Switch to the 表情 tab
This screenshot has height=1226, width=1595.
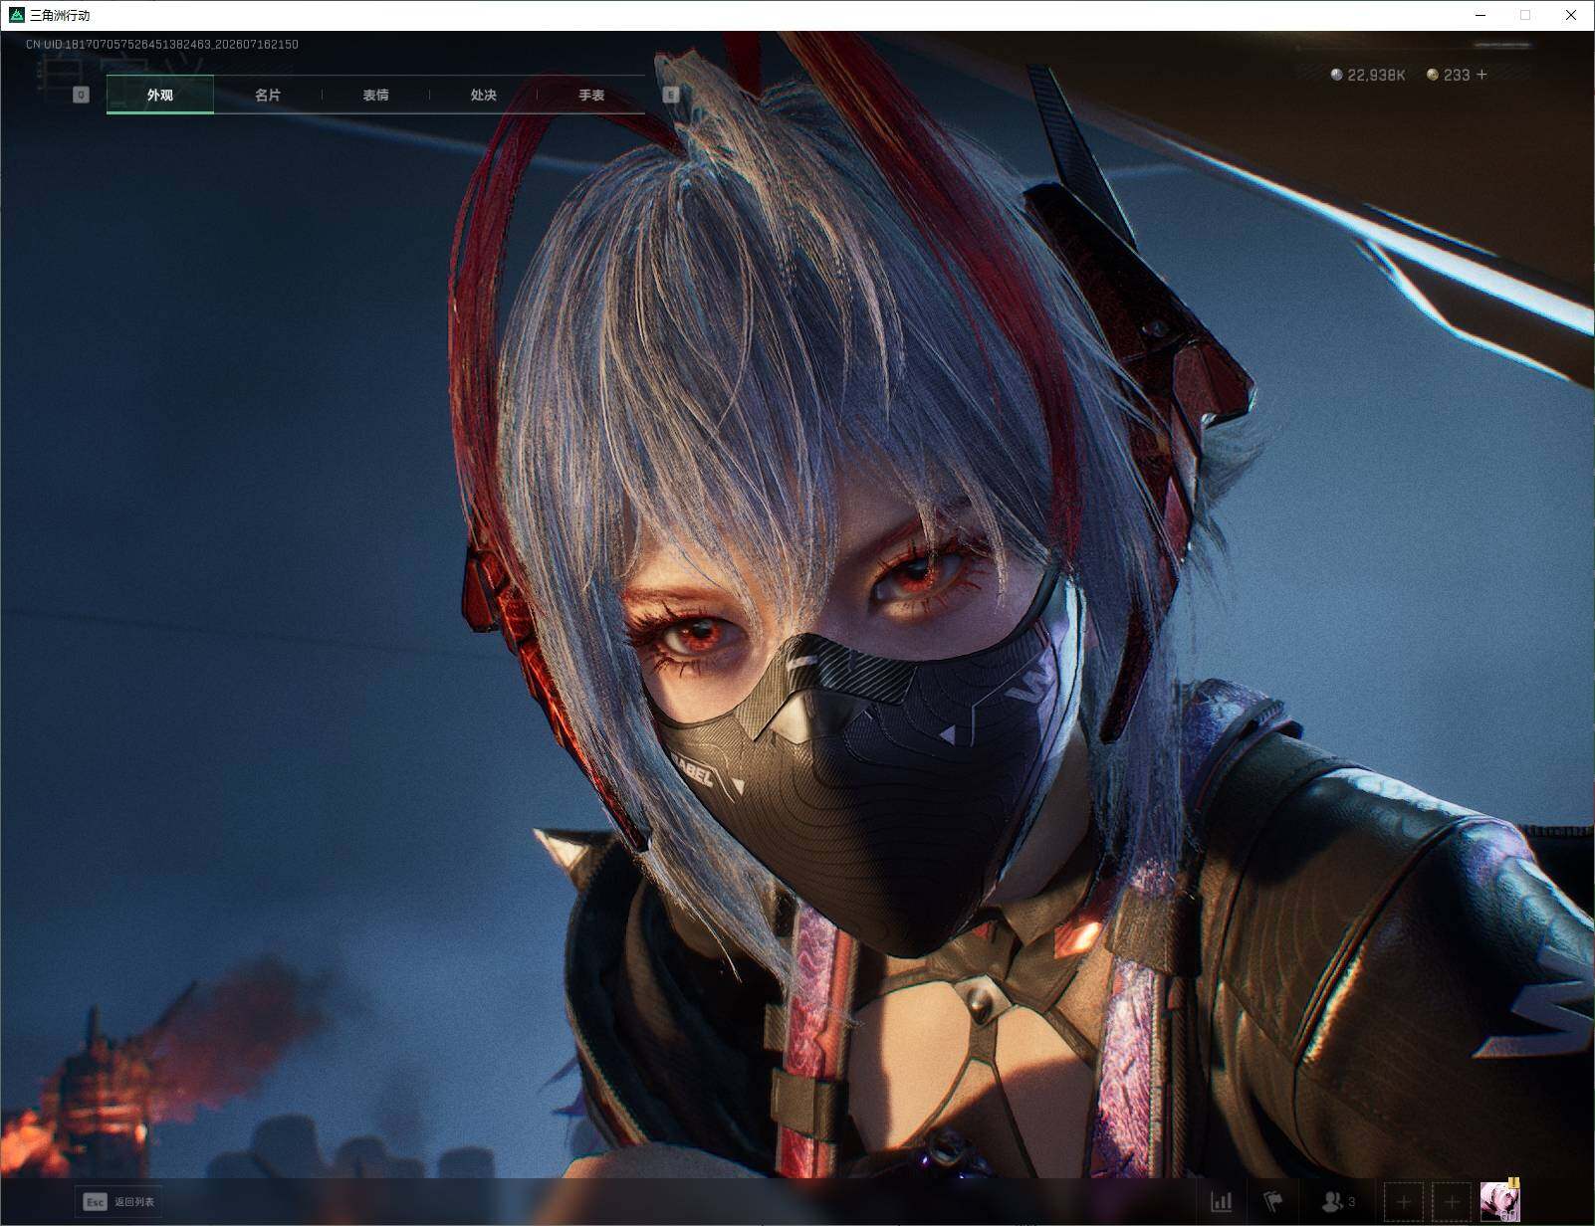pyautogui.click(x=375, y=95)
